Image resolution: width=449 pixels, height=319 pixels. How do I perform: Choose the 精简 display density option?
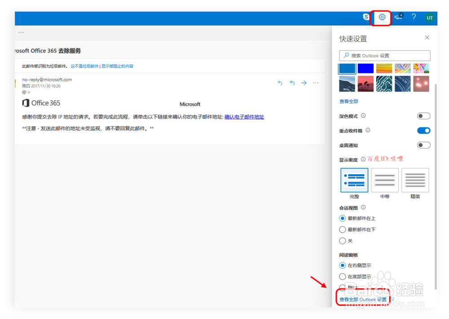point(415,180)
